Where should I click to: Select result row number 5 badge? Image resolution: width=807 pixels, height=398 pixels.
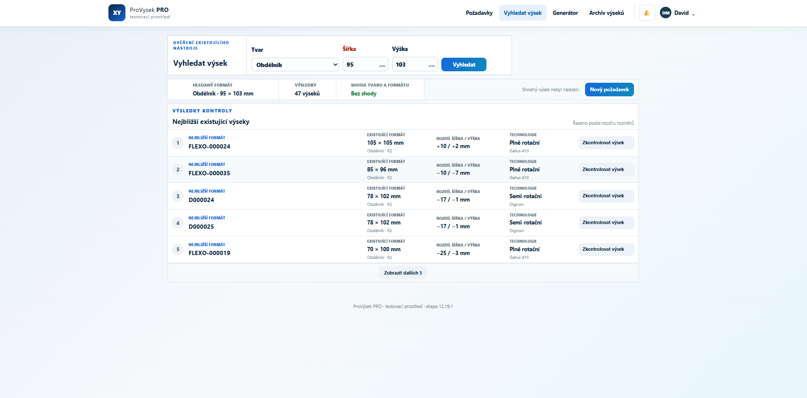(x=178, y=249)
